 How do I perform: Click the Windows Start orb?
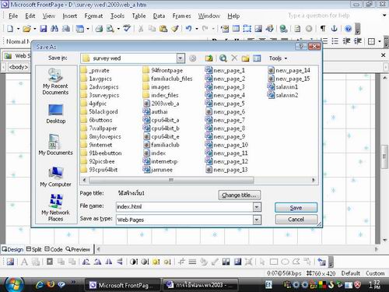pos(14,284)
